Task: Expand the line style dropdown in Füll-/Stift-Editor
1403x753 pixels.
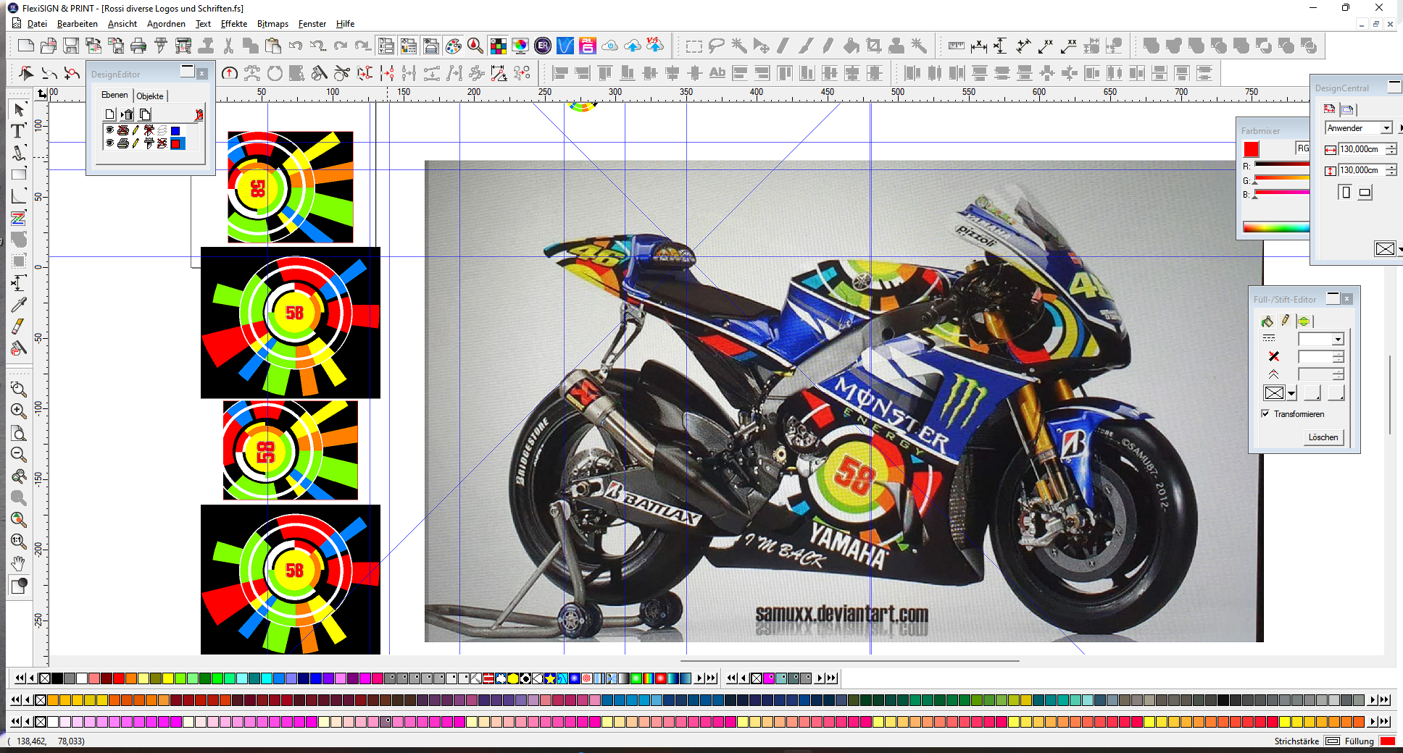Action: pos(1338,340)
